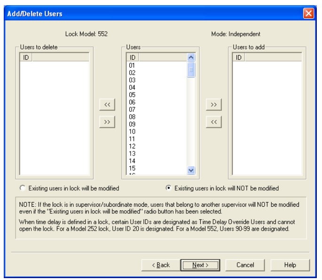
Task: Click the << button beside Users to add list
Action: pos(213,122)
